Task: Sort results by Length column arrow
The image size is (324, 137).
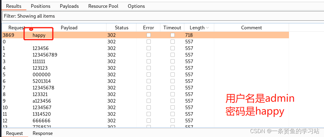Action: coord(207,28)
